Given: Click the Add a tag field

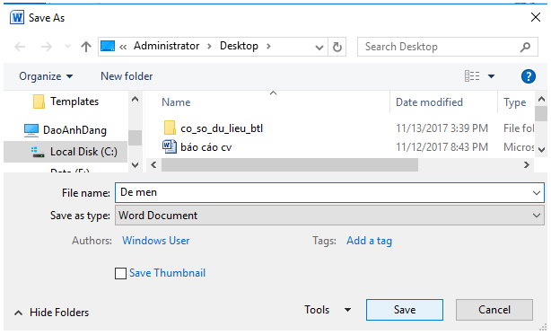Looking at the screenshot, I should (369, 241).
